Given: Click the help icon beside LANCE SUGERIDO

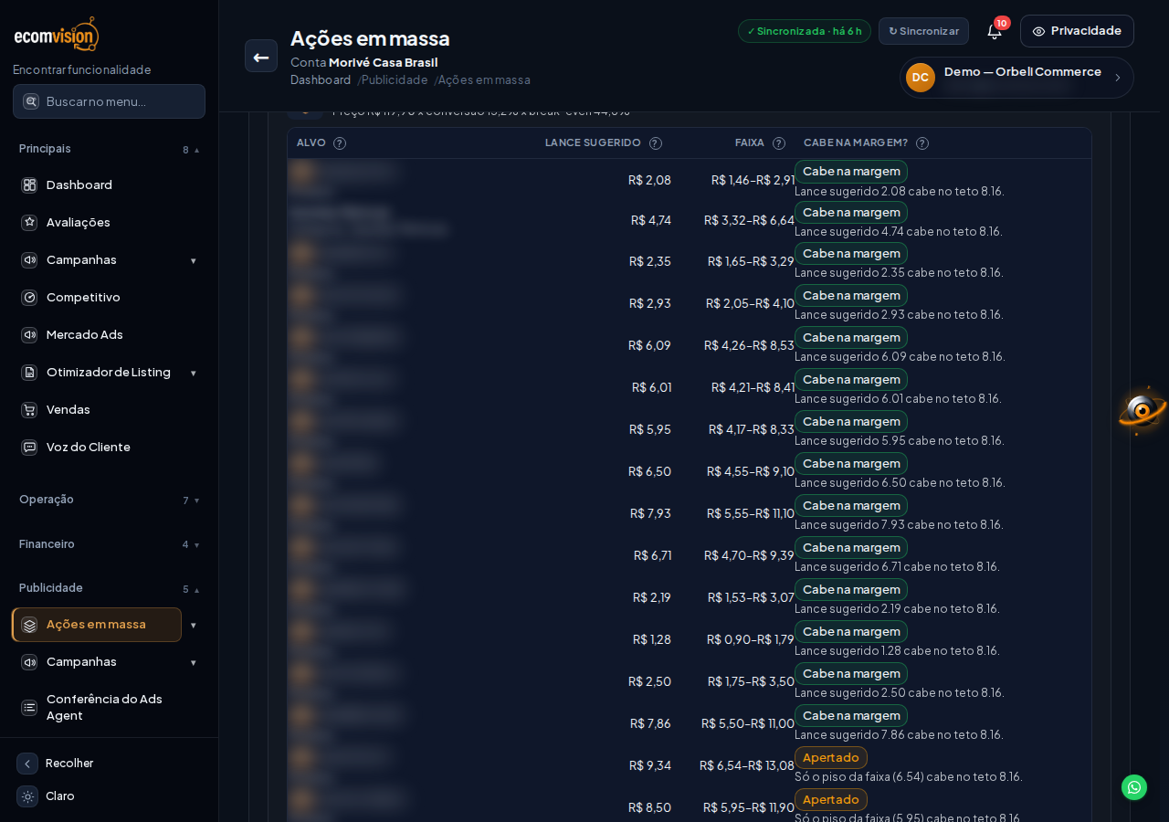Looking at the screenshot, I should pos(656,143).
